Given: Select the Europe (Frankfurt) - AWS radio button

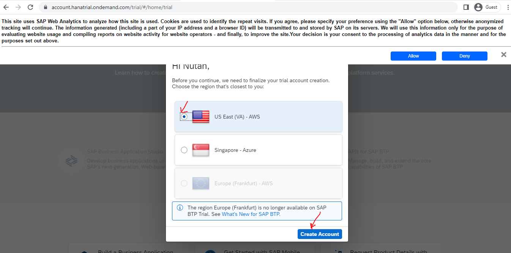Looking at the screenshot, I should pos(184,183).
